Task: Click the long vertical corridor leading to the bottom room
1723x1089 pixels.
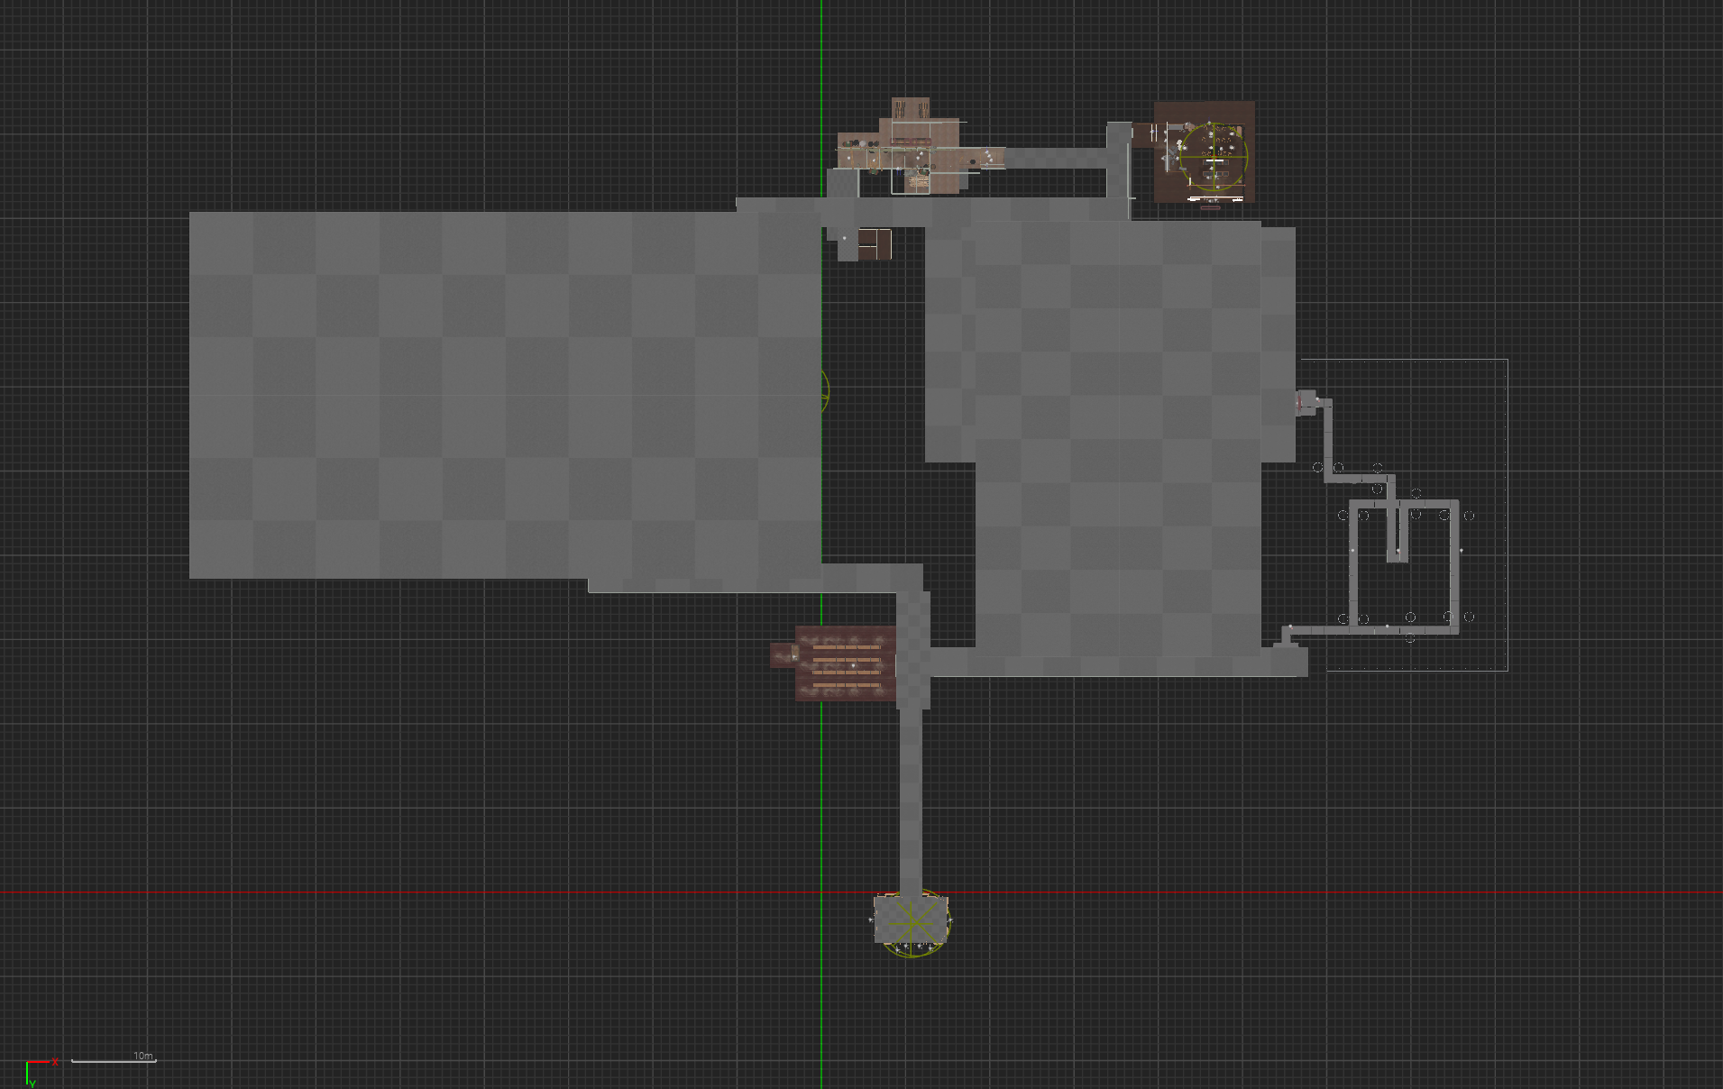Action: (x=910, y=793)
